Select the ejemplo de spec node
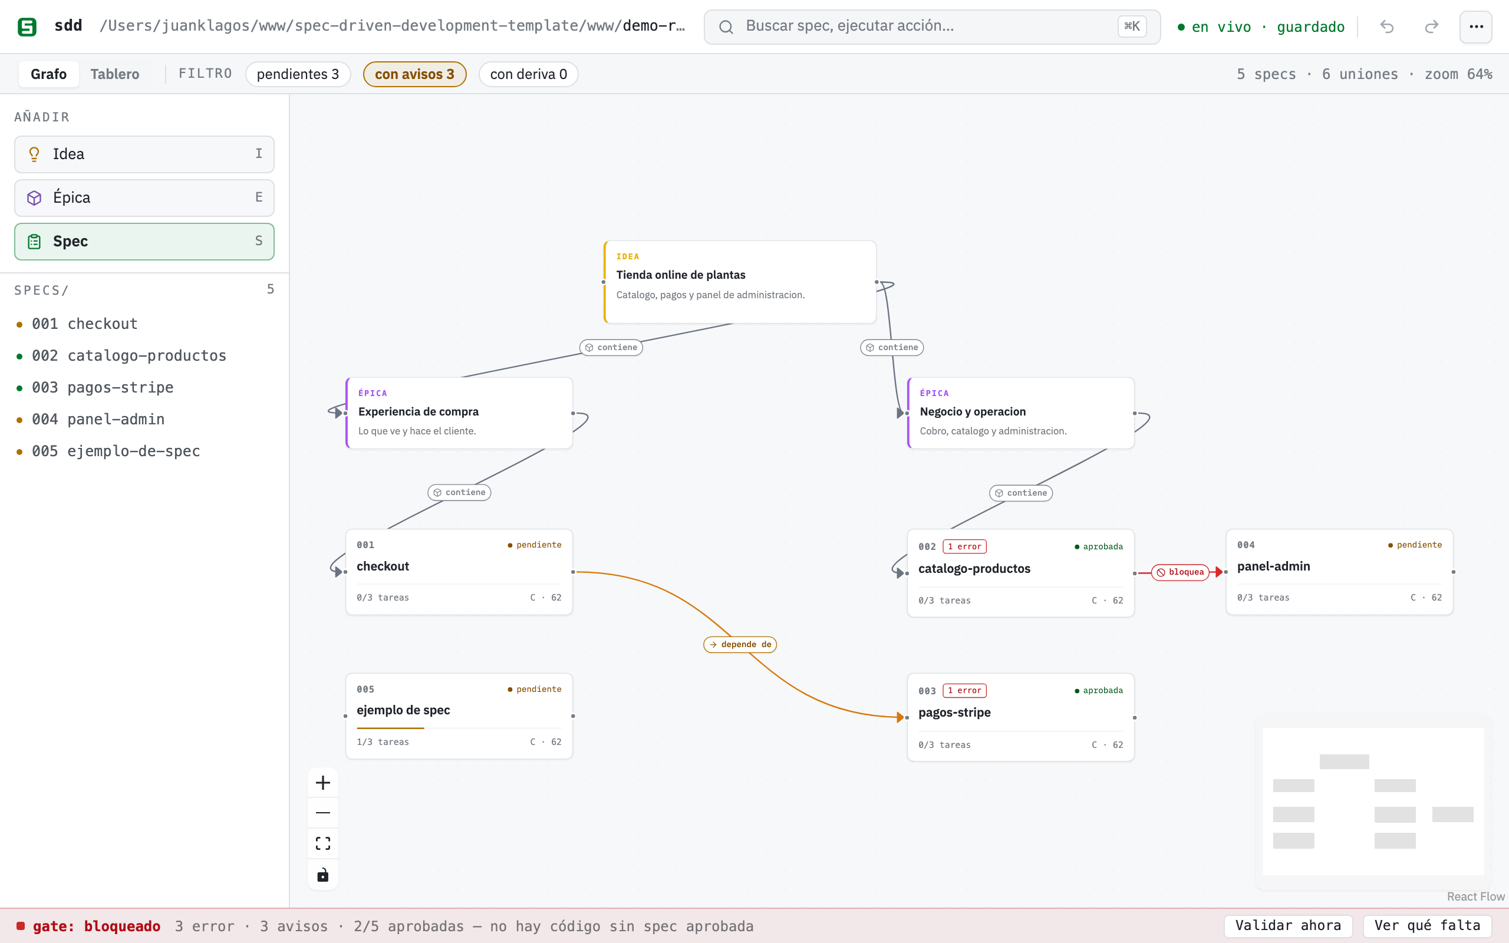 460,716
